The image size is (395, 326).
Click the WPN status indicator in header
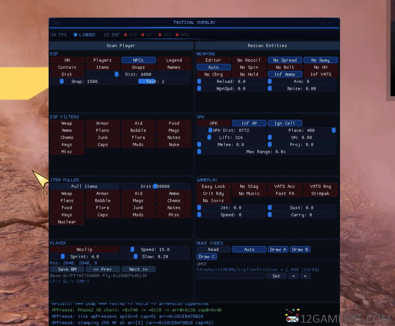(177, 35)
